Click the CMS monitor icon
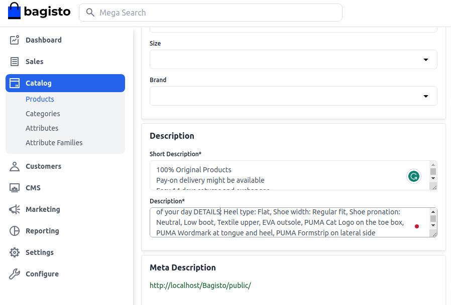Screen dimensions: 451x305 click(x=15, y=188)
